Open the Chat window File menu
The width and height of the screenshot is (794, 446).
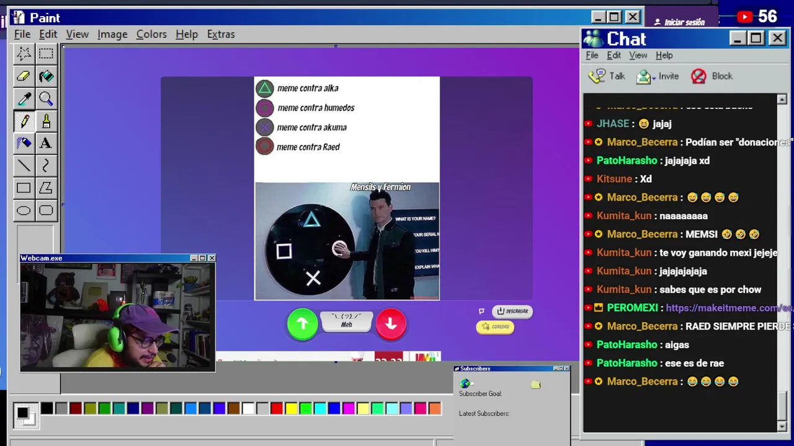tap(592, 55)
